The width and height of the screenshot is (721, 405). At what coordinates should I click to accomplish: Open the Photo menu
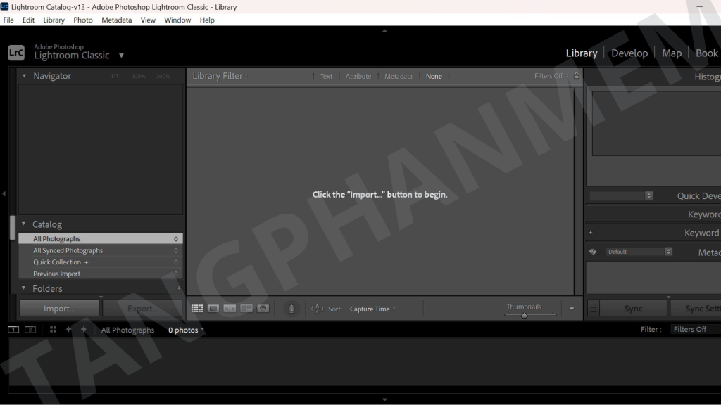click(83, 20)
